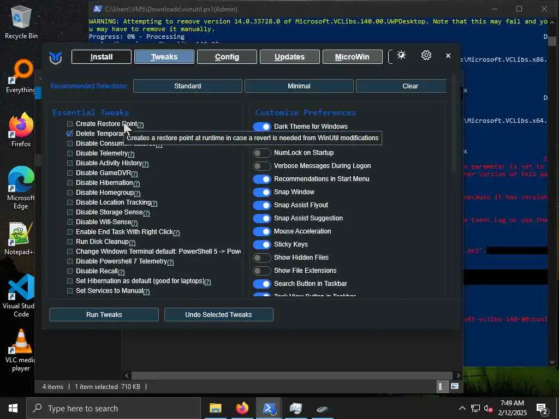Viewport: 559px width, 419px height.
Task: Open VLC media player desktop shortcut
Action: tap(20, 350)
